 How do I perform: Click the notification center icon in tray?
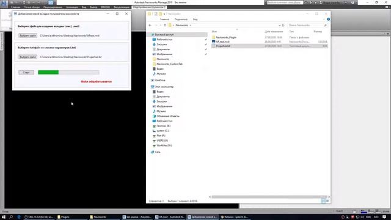(x=384, y=217)
